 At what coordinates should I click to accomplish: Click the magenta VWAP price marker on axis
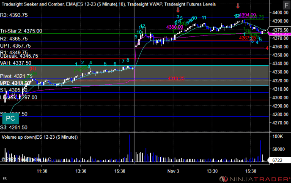tap(280, 34)
